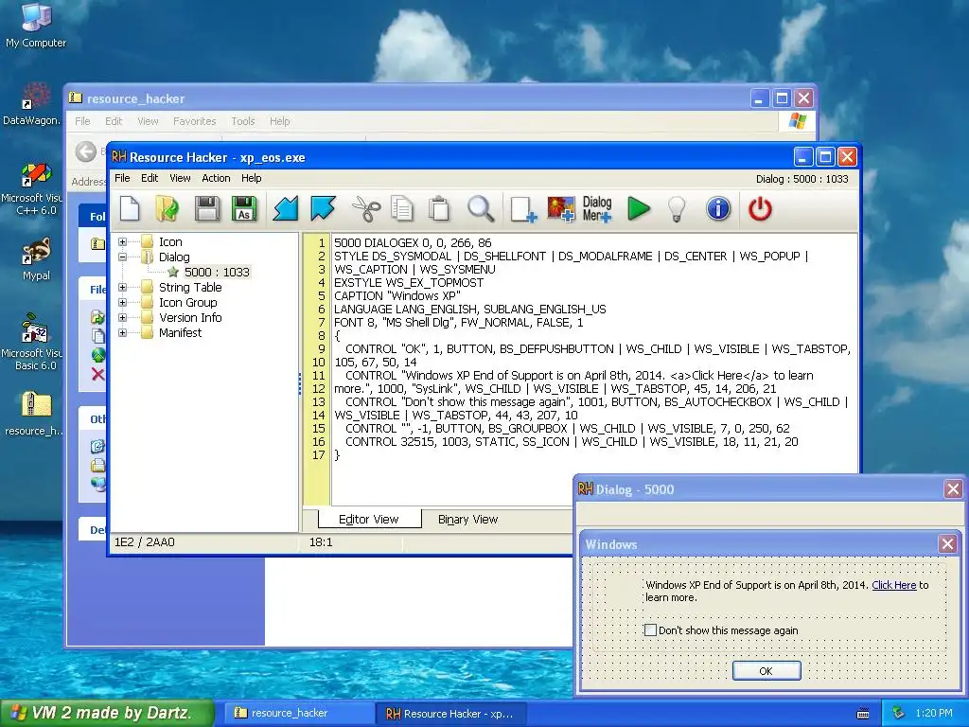Click the Import resource arrow icon

click(286, 209)
